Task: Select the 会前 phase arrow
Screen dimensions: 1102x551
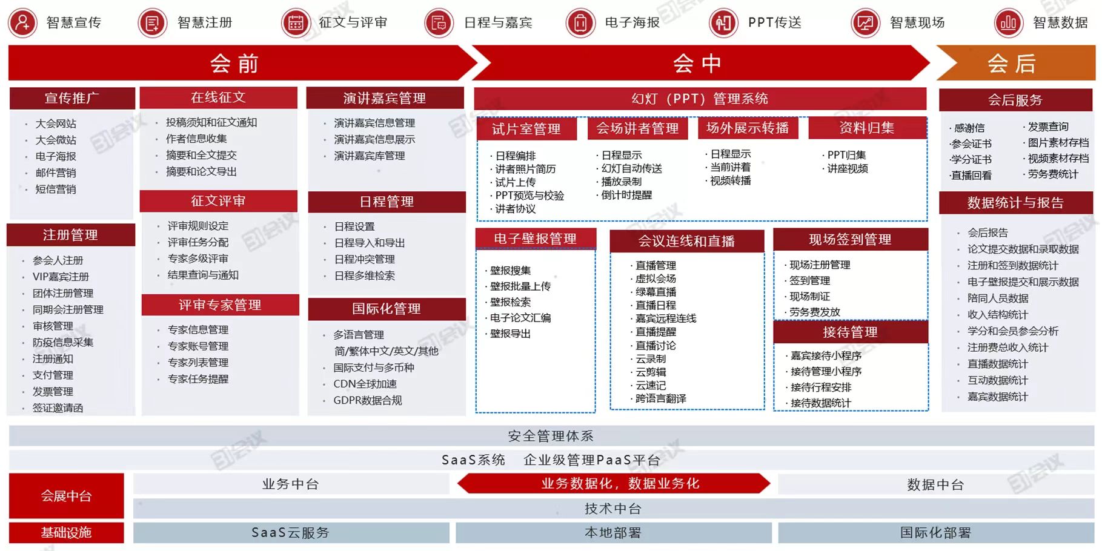Action: click(x=235, y=63)
